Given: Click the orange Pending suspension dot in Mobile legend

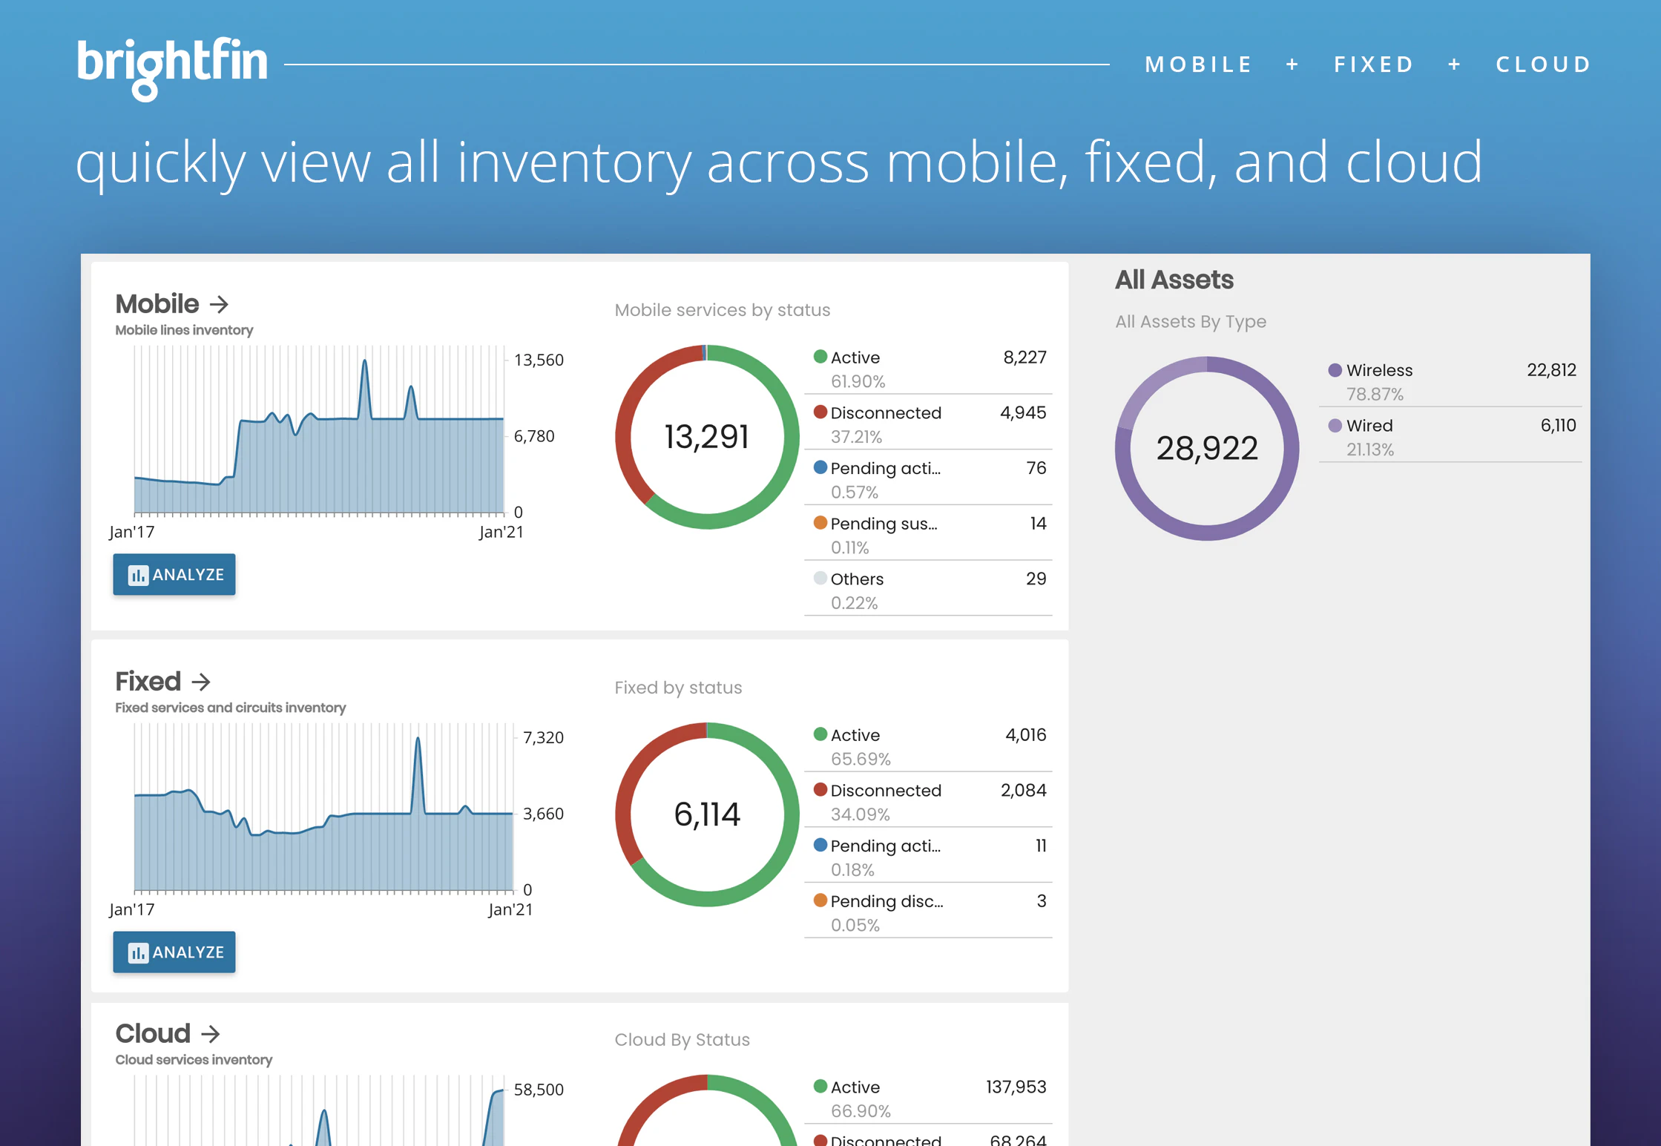Looking at the screenshot, I should tap(820, 523).
